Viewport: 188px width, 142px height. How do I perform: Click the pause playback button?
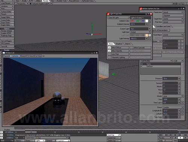[180, 138]
